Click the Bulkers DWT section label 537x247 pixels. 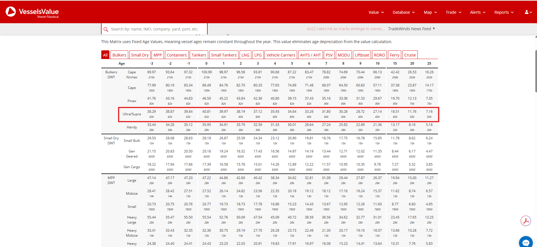111,75
